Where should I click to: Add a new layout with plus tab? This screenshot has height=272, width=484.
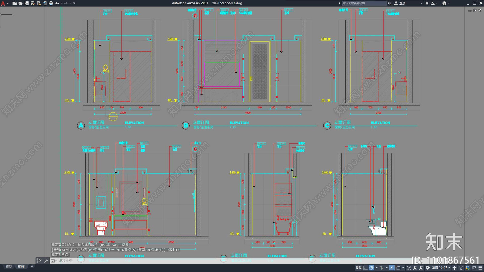coord(32,267)
